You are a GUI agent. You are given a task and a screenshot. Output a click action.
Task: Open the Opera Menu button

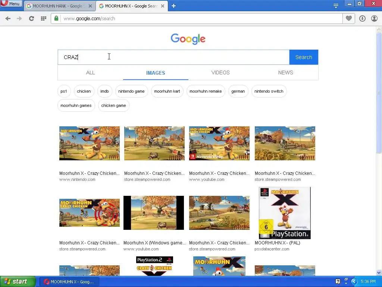[x=11, y=3]
